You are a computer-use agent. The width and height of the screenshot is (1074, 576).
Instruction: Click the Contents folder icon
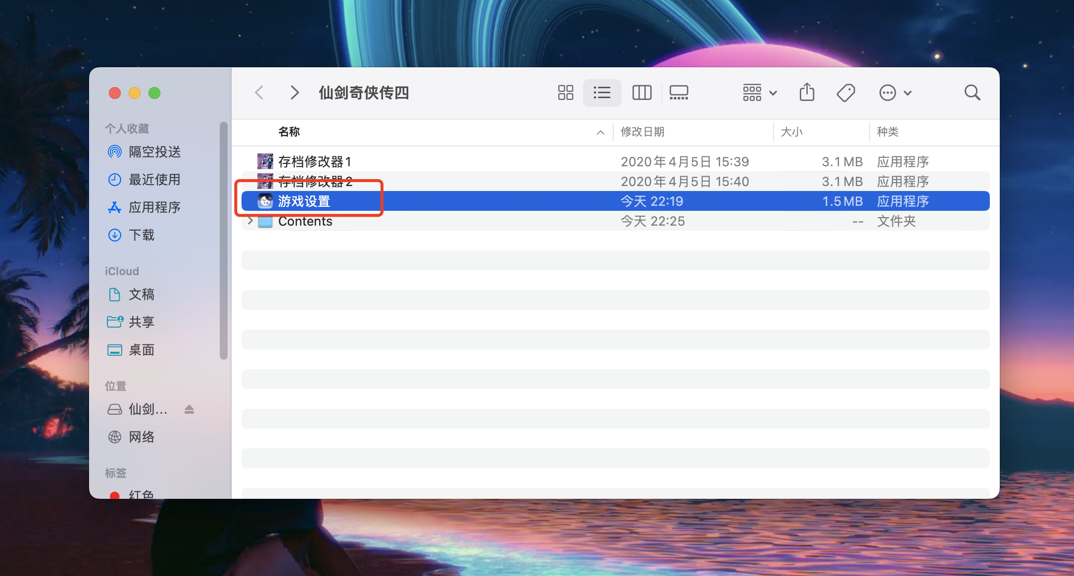(265, 221)
